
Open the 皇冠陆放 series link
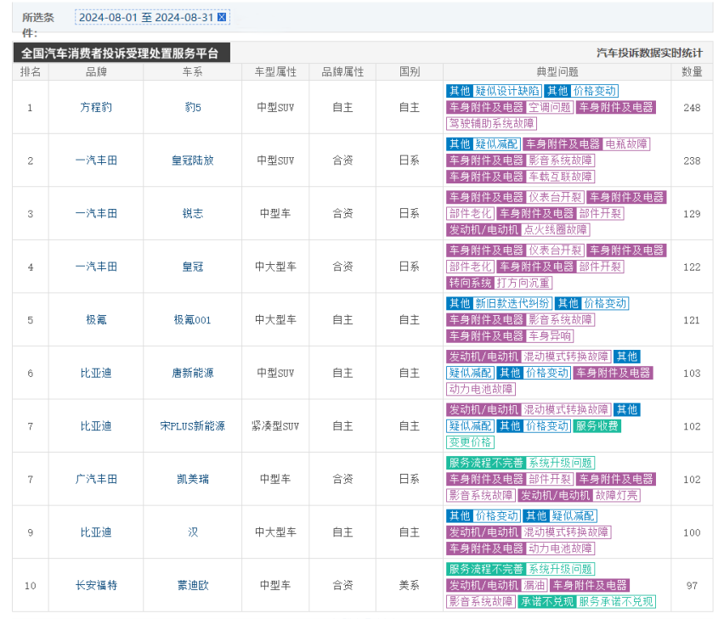coord(193,160)
